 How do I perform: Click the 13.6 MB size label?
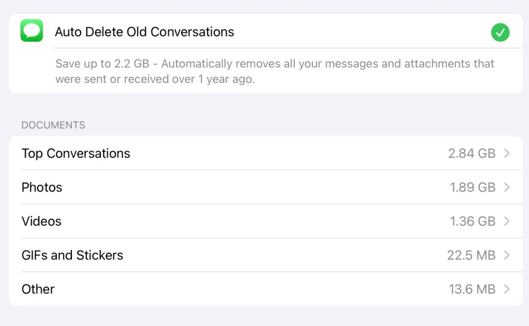[x=472, y=289]
